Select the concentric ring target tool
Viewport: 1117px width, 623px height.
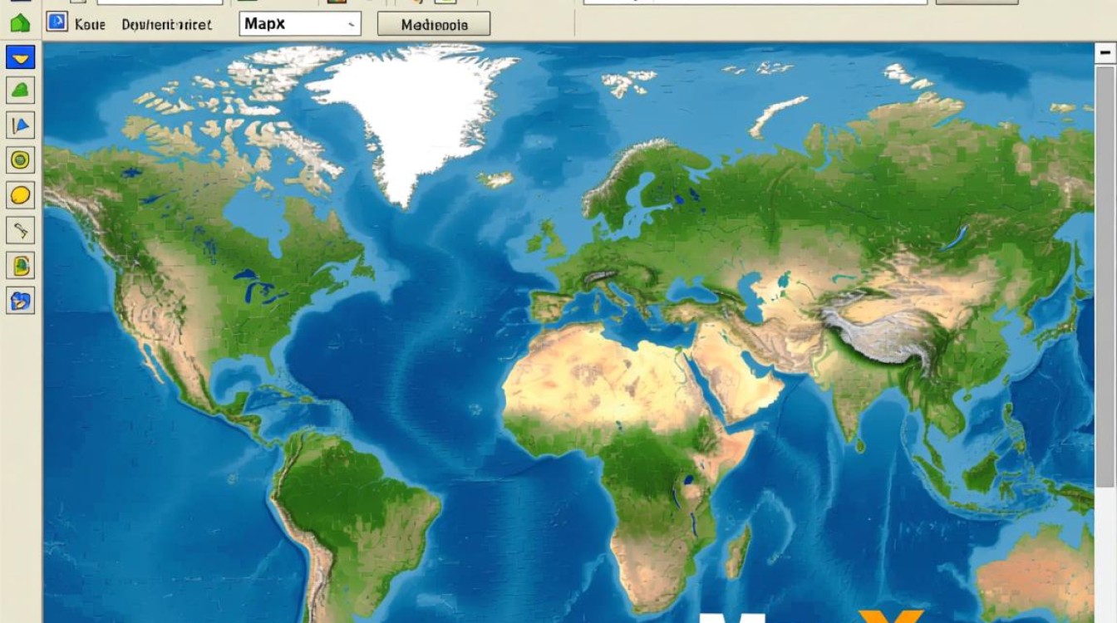click(x=20, y=159)
